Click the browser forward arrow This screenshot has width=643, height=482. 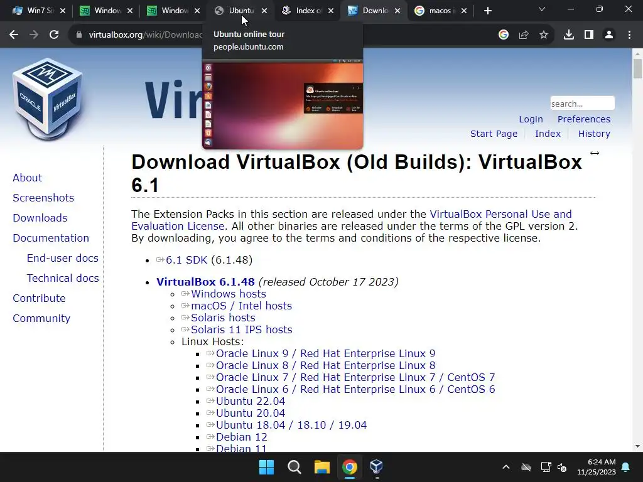[34, 35]
